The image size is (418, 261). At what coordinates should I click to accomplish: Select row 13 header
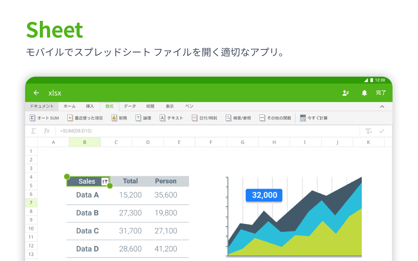31,254
